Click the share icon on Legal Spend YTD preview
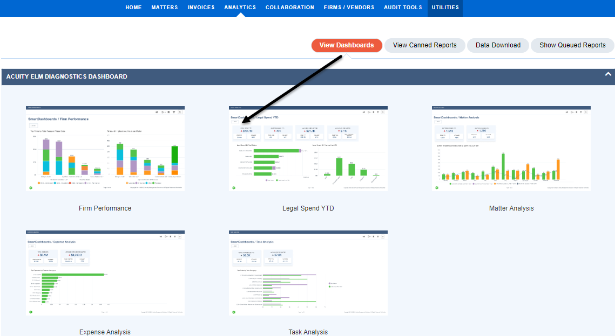 click(x=364, y=112)
